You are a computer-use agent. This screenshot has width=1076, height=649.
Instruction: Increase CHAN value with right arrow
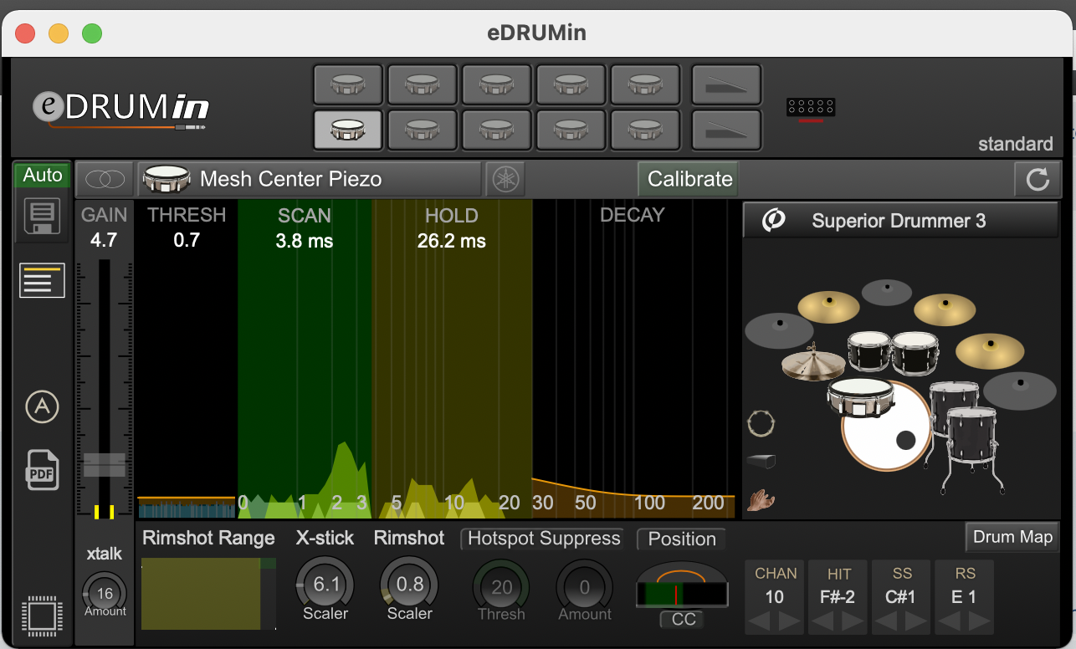[x=790, y=621]
